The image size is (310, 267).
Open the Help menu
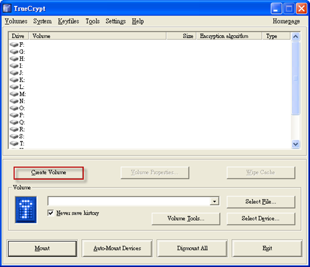138,21
